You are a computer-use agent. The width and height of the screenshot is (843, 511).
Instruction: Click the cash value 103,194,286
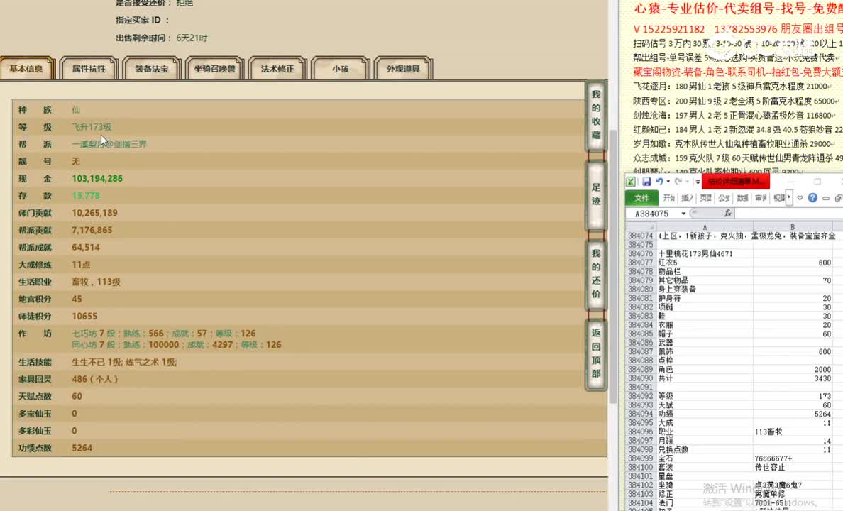pos(97,179)
